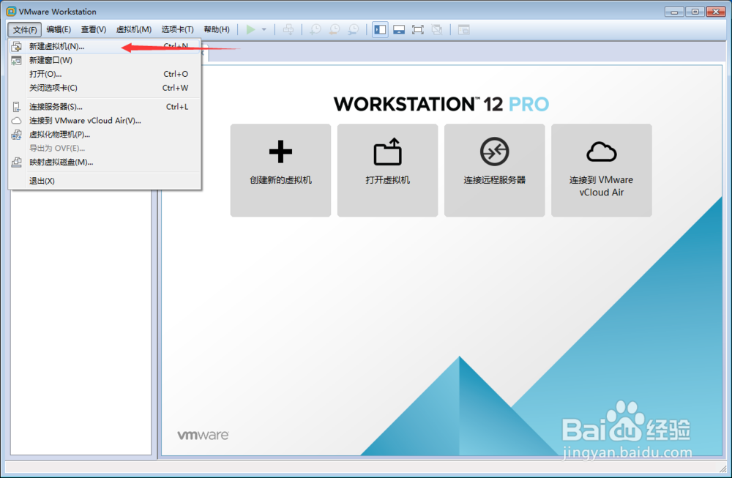Click the 创建新的虚拟机 tile
732x478 pixels.
[x=280, y=170]
